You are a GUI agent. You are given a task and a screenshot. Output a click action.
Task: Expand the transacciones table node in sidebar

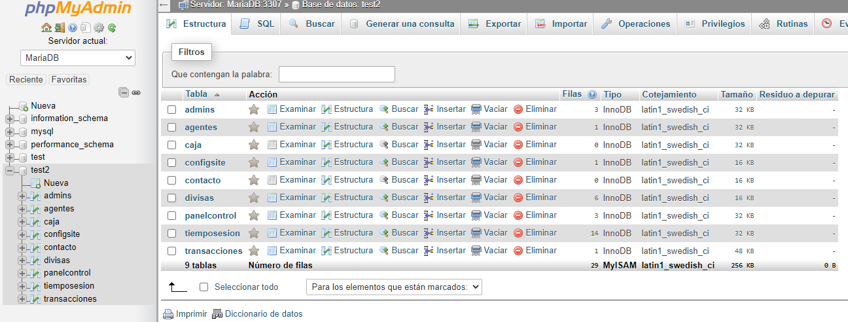(22, 299)
